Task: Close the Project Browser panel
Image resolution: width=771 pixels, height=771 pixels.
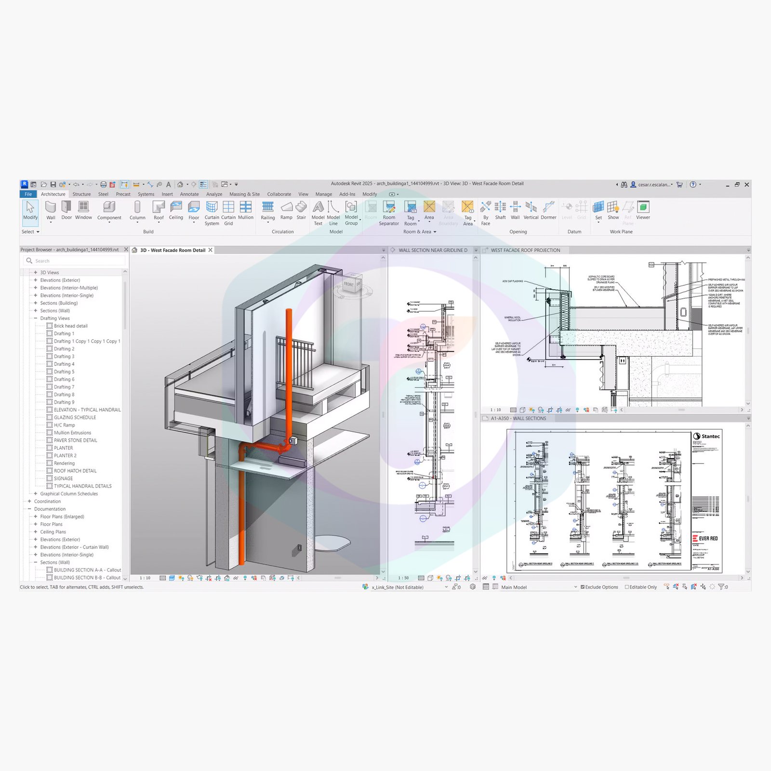Action: [x=126, y=250]
